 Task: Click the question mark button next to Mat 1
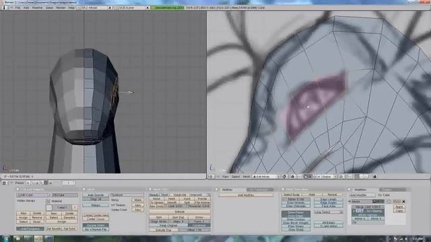point(75,208)
